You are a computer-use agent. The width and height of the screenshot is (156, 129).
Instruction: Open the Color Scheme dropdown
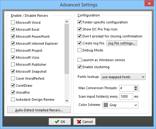pyautogui.click(x=120, y=105)
